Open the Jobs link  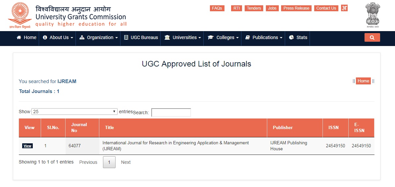point(272,8)
